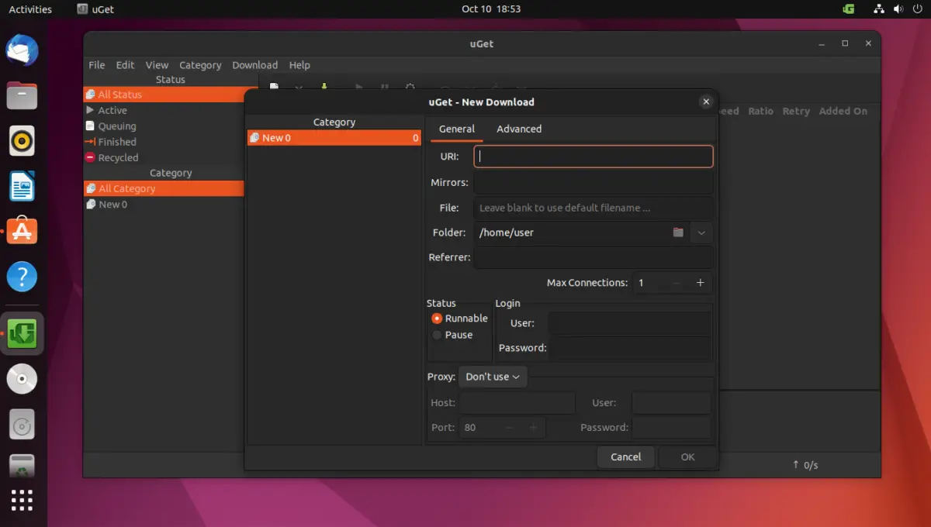931x527 pixels.
Task: Open the clock showing Oct 10 18:53
Action: coord(491,9)
